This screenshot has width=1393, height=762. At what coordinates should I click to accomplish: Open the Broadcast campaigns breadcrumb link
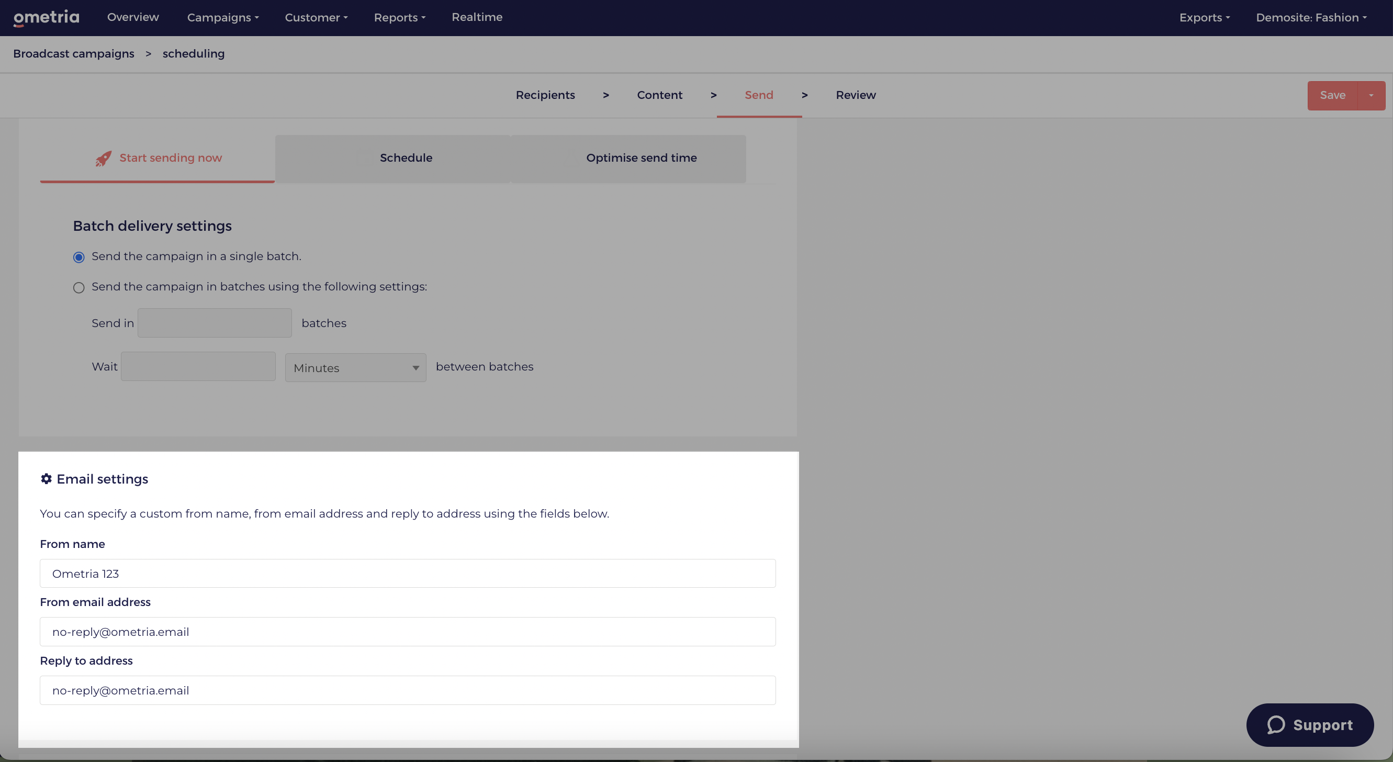pyautogui.click(x=73, y=53)
